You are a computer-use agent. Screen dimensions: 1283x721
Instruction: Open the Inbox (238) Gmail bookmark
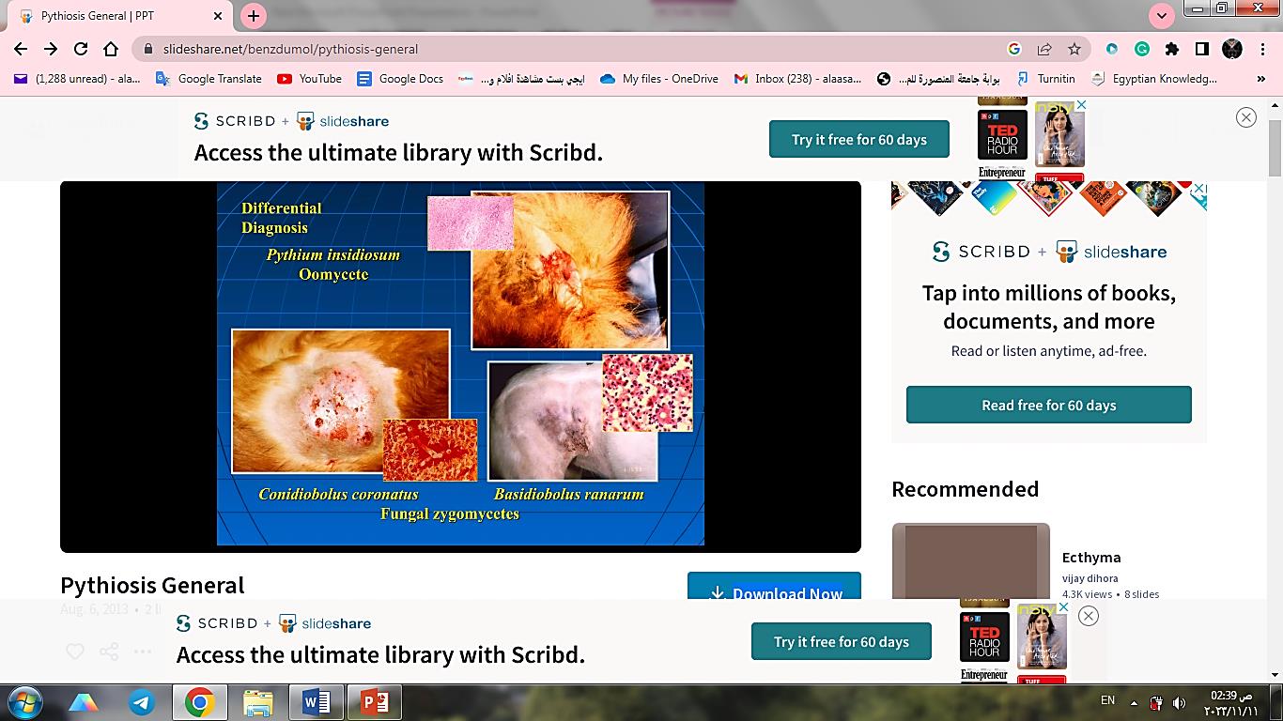(797, 79)
